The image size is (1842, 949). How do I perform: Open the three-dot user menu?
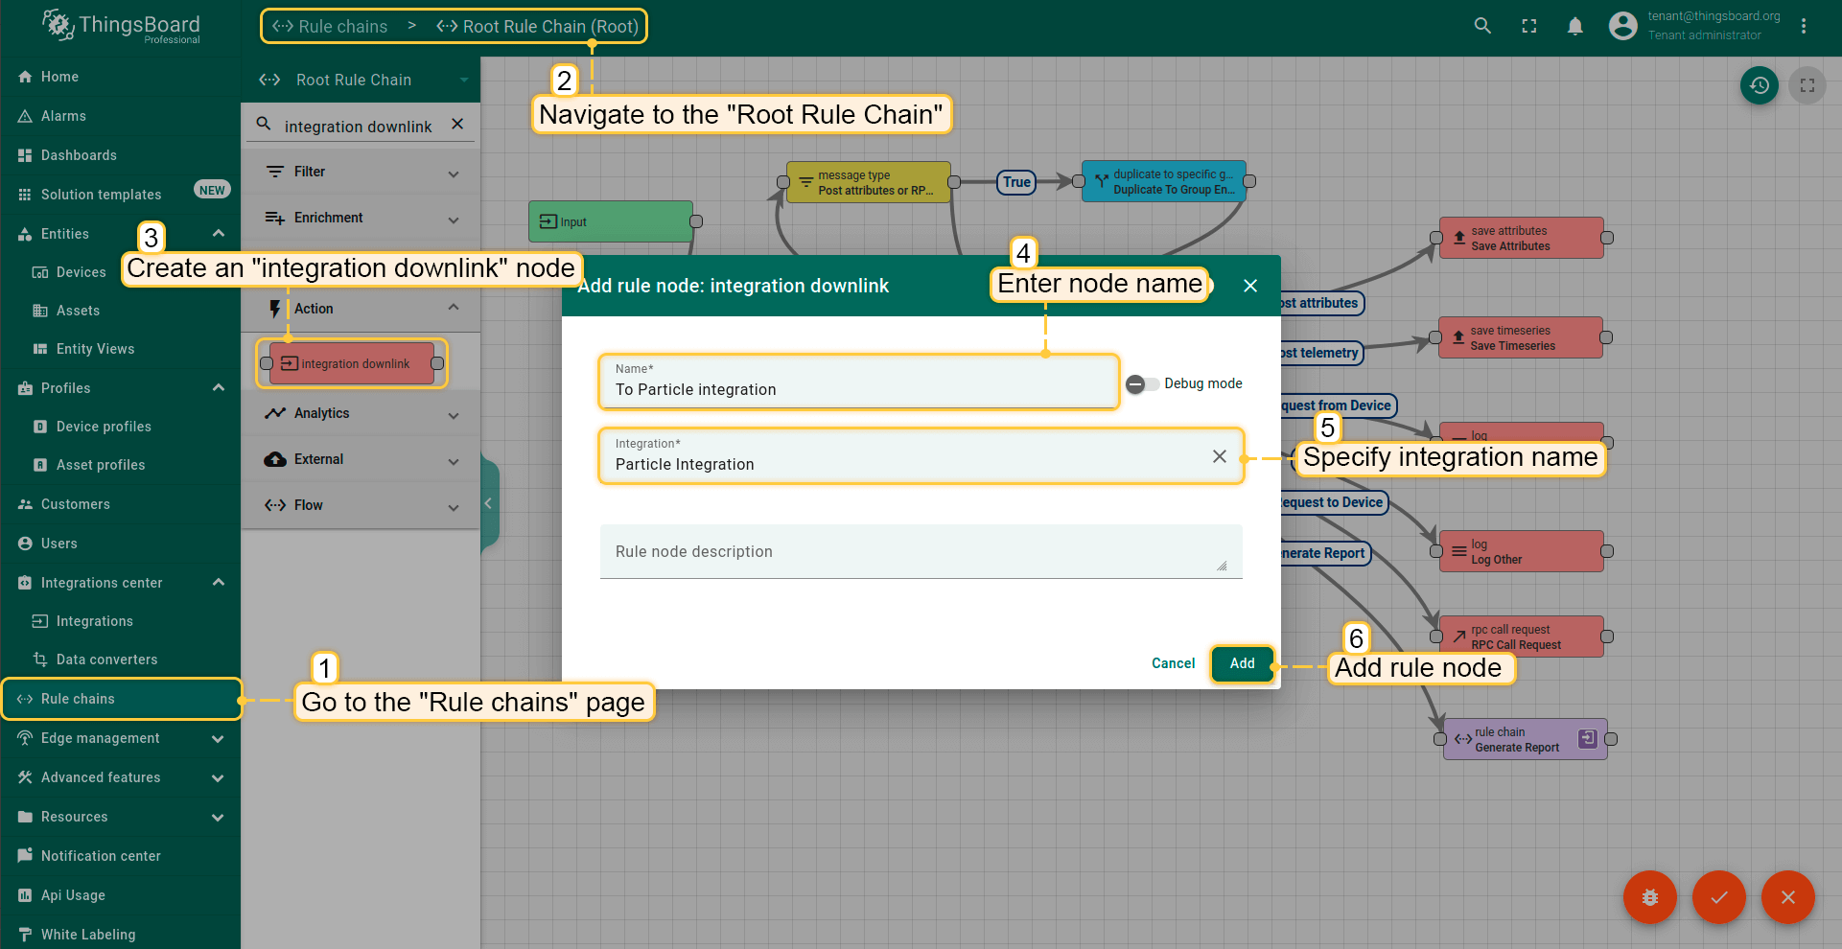[1803, 26]
